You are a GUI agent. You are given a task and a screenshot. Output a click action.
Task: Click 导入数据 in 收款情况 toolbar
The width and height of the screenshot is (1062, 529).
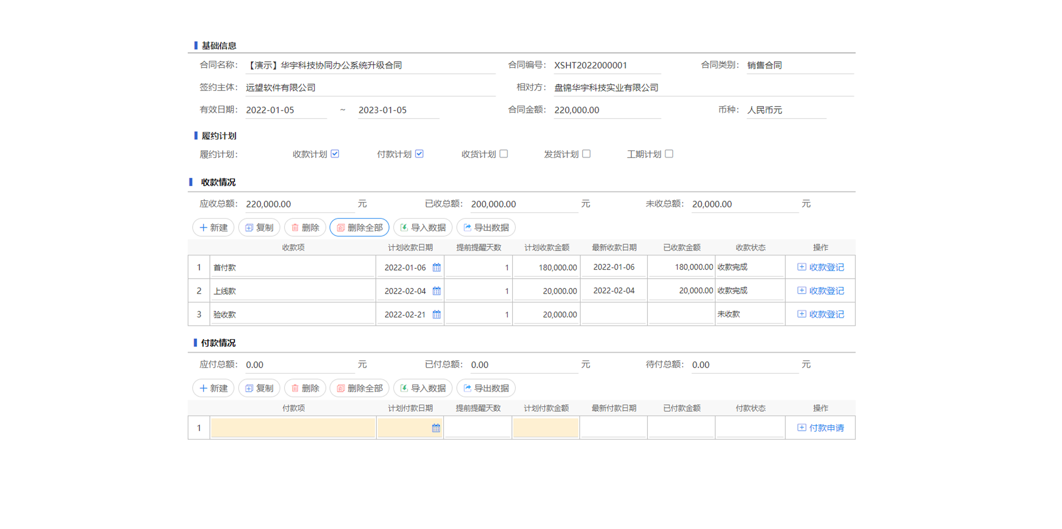423,228
